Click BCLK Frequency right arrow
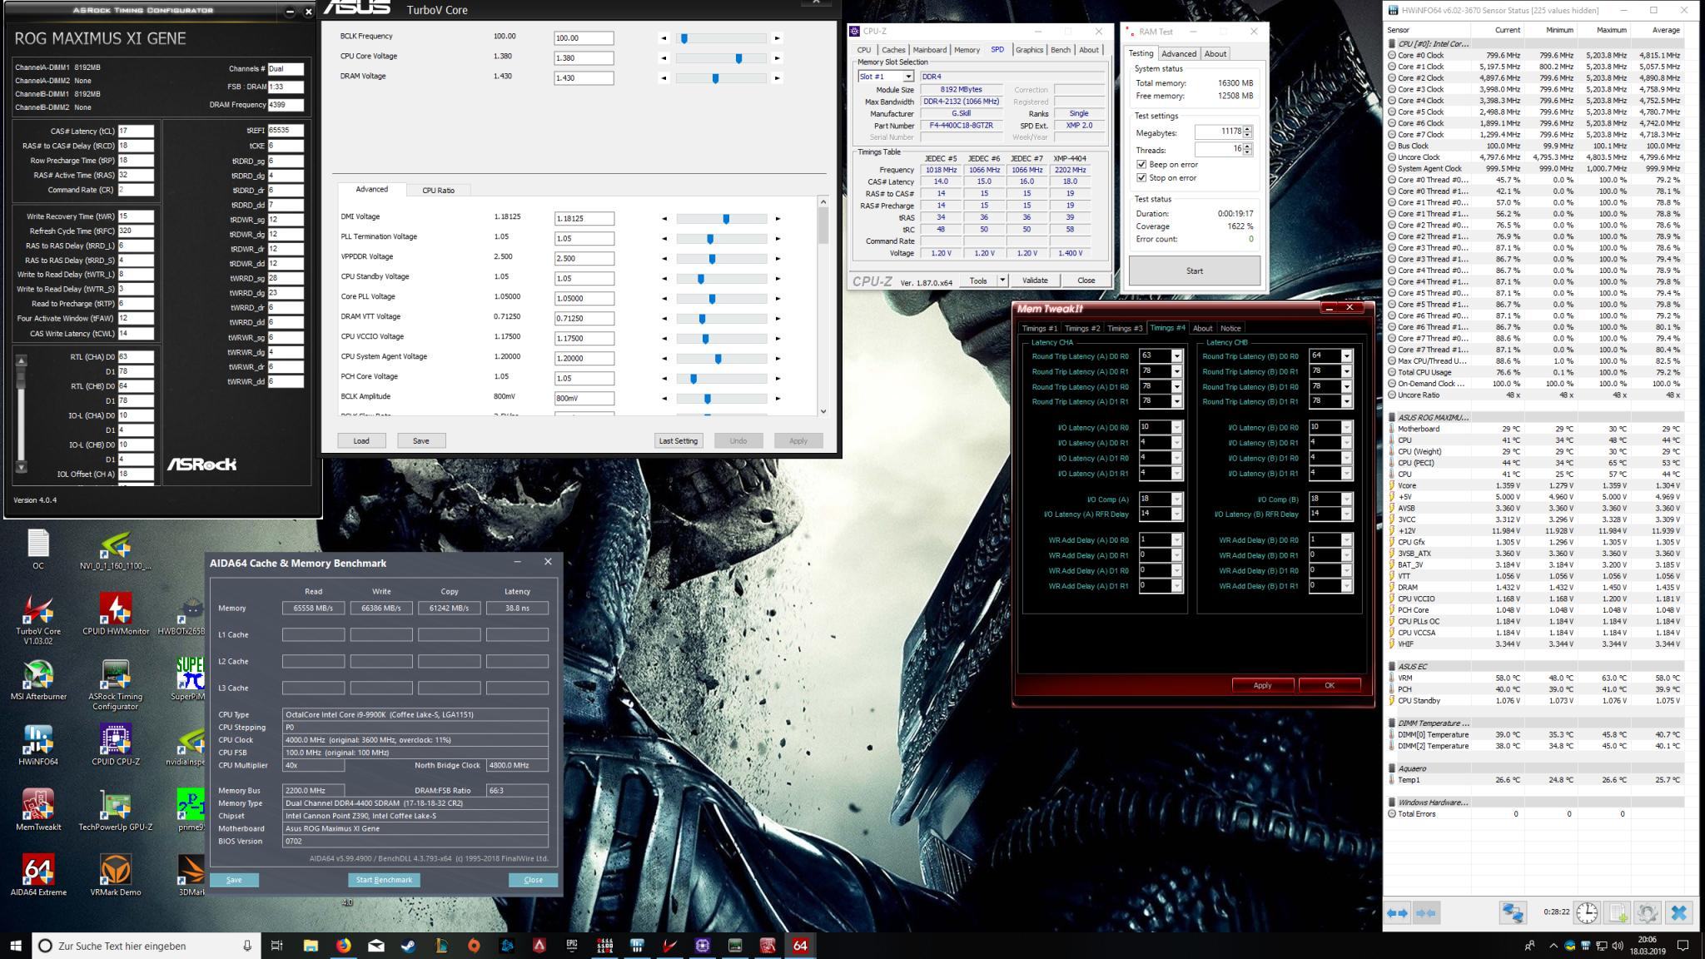 click(777, 38)
